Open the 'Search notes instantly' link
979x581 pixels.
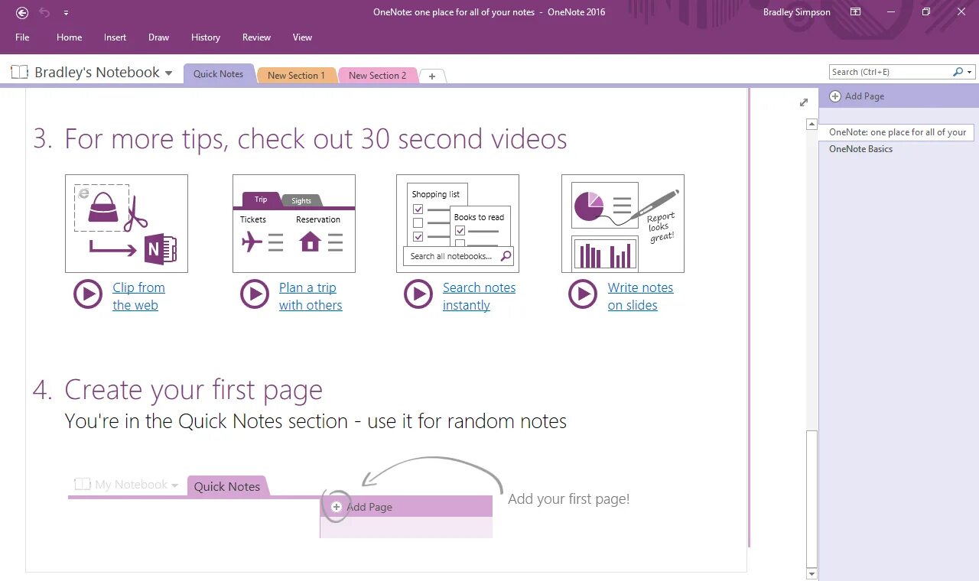(x=479, y=296)
